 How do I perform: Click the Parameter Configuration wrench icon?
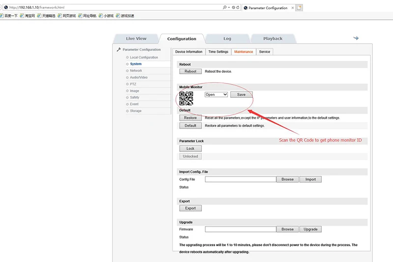[x=119, y=49]
